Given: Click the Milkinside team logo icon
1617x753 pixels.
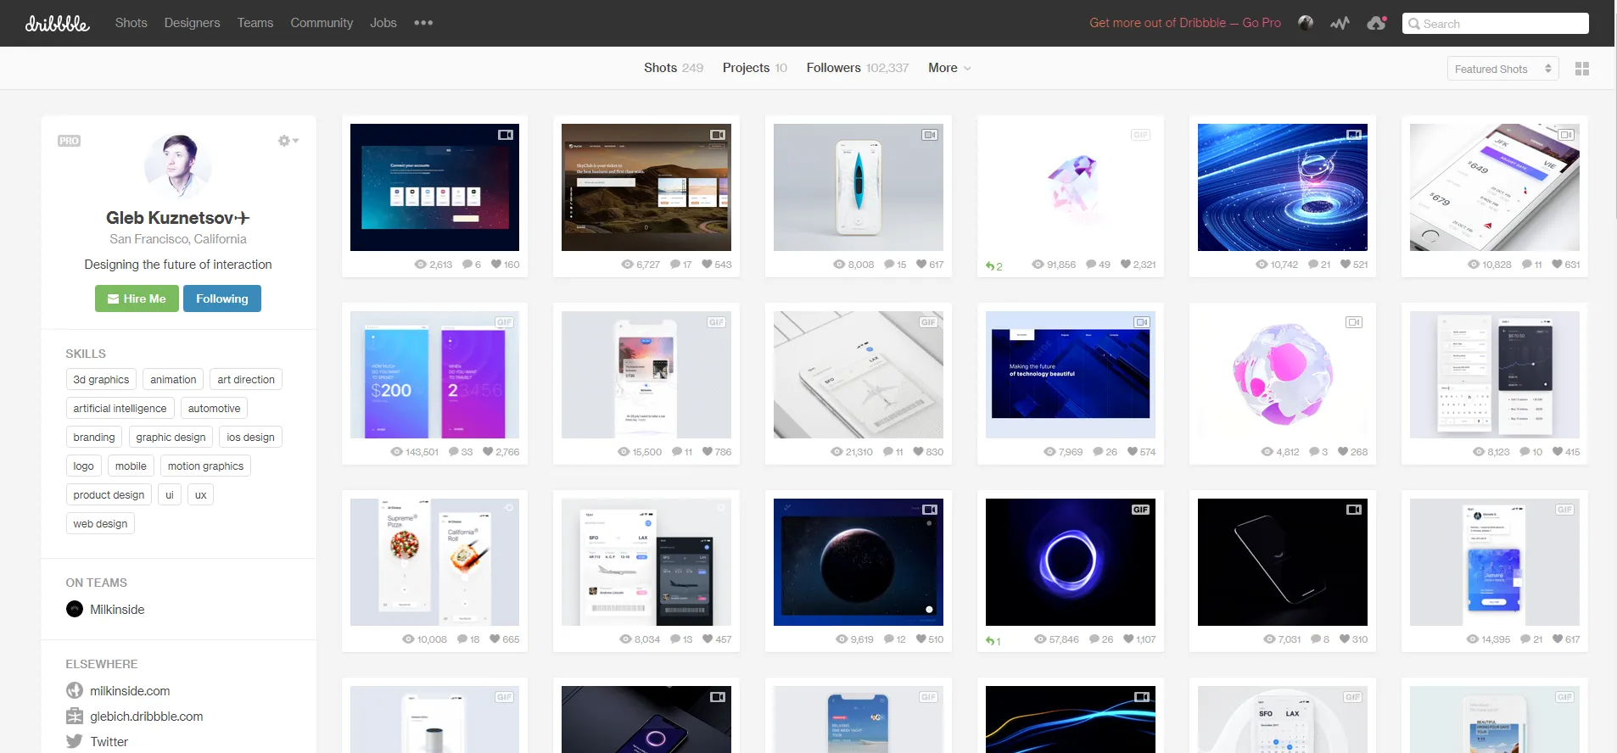Looking at the screenshot, I should coord(75,609).
